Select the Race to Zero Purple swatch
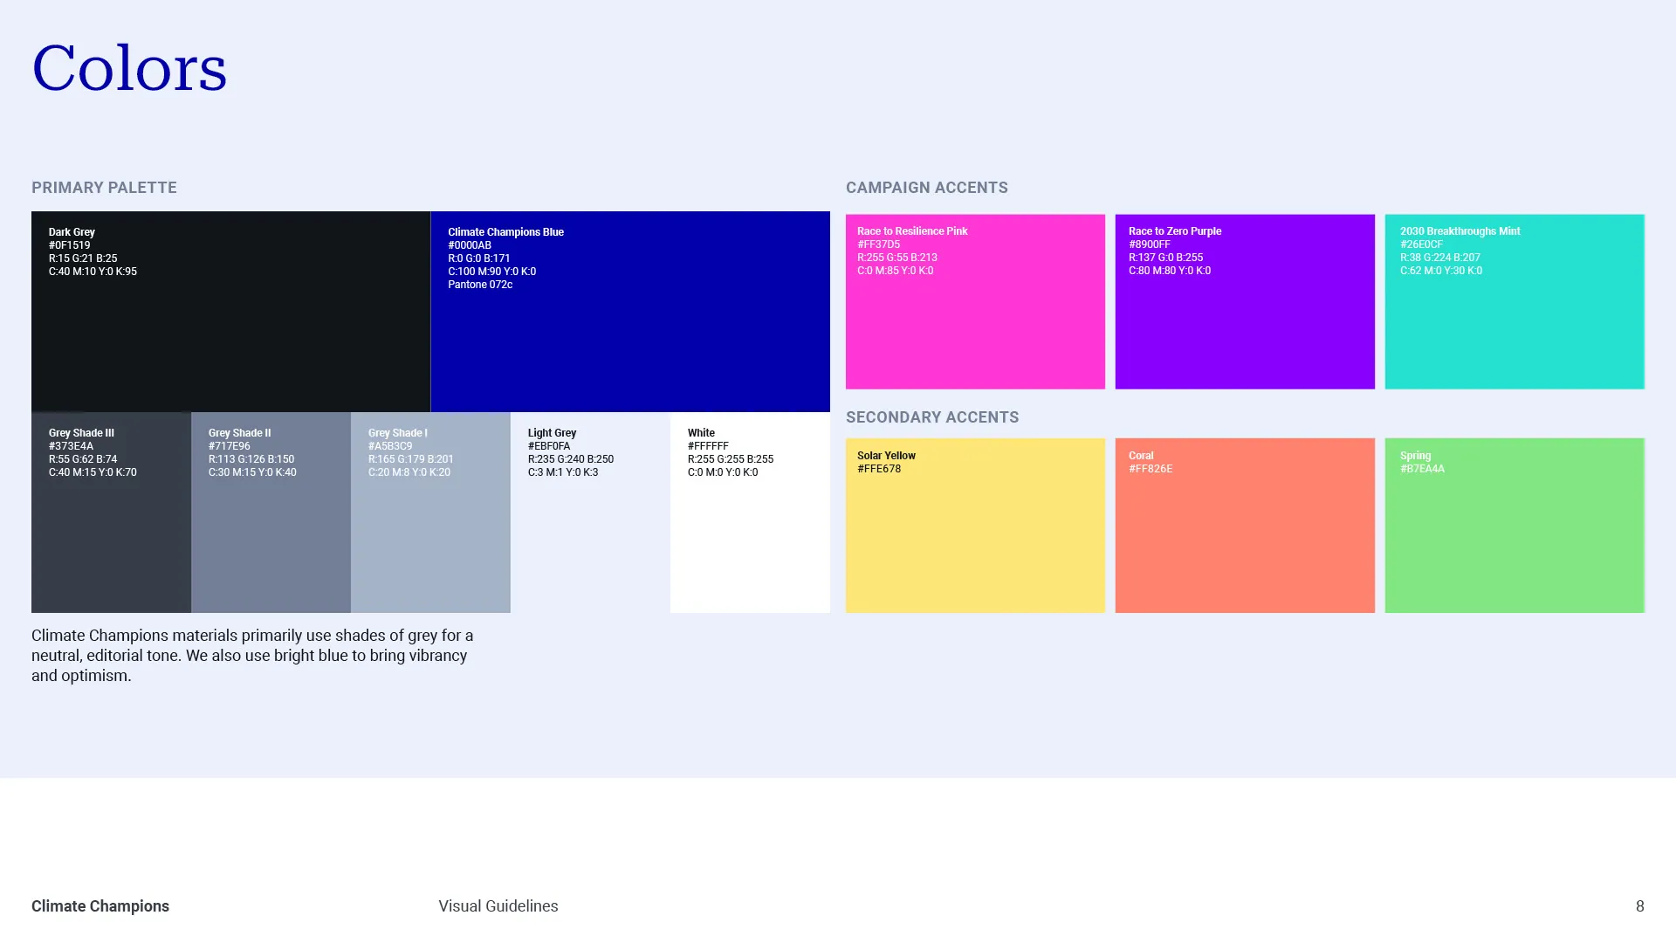Viewport: 1676px width, 943px height. (x=1245, y=301)
